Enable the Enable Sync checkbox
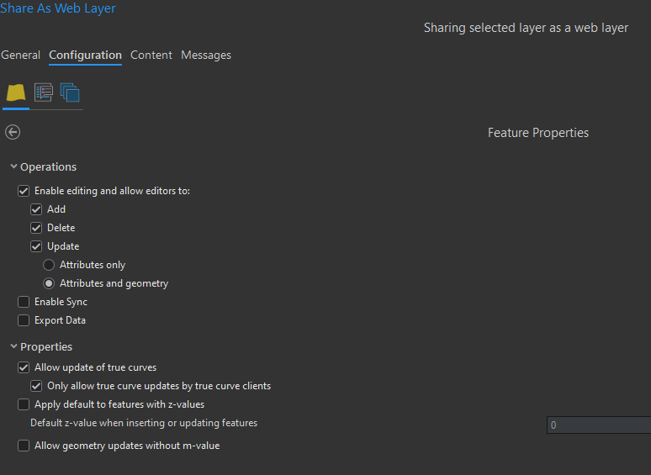 click(24, 302)
